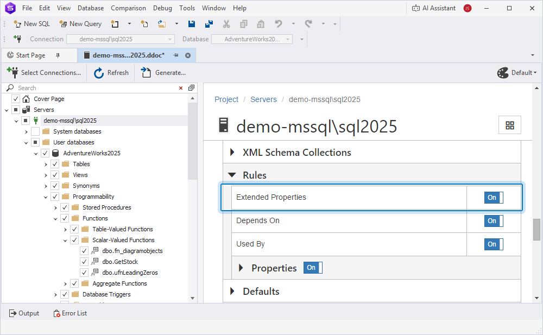Toggle the Used By switch
The image size is (543, 335).
coord(494,244)
